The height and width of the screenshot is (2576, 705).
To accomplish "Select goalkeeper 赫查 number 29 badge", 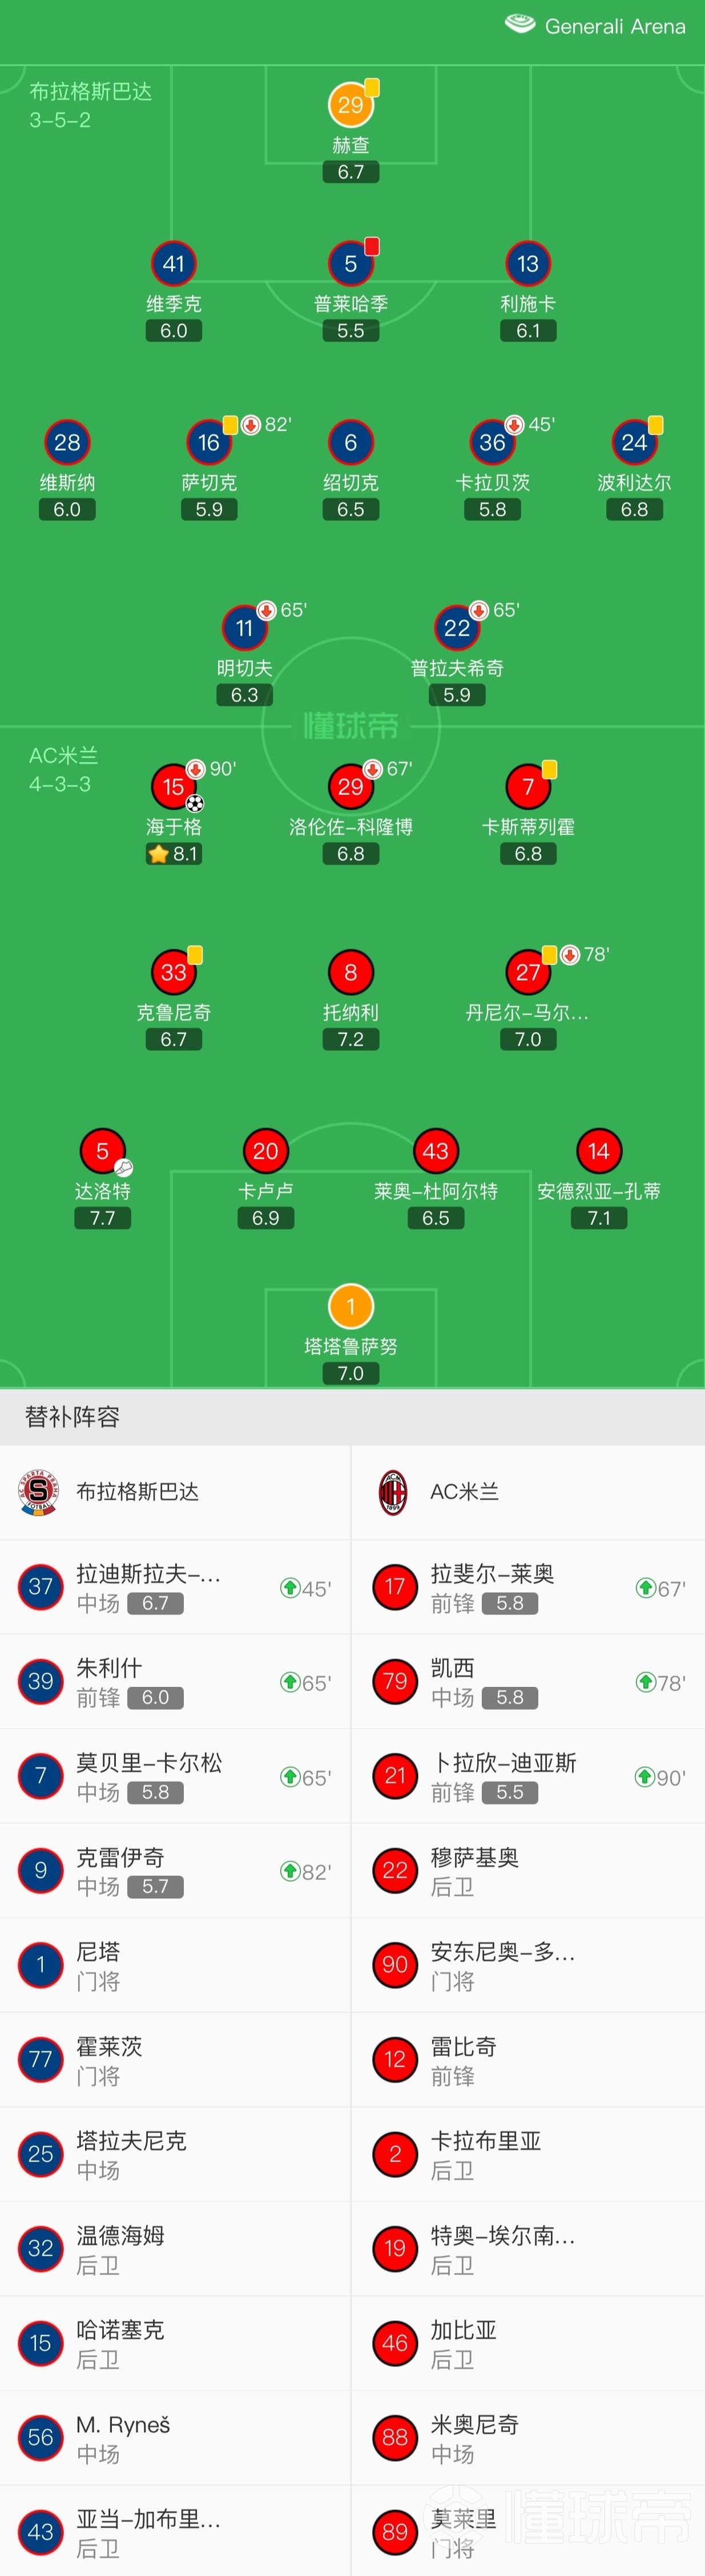I will 350,105.
